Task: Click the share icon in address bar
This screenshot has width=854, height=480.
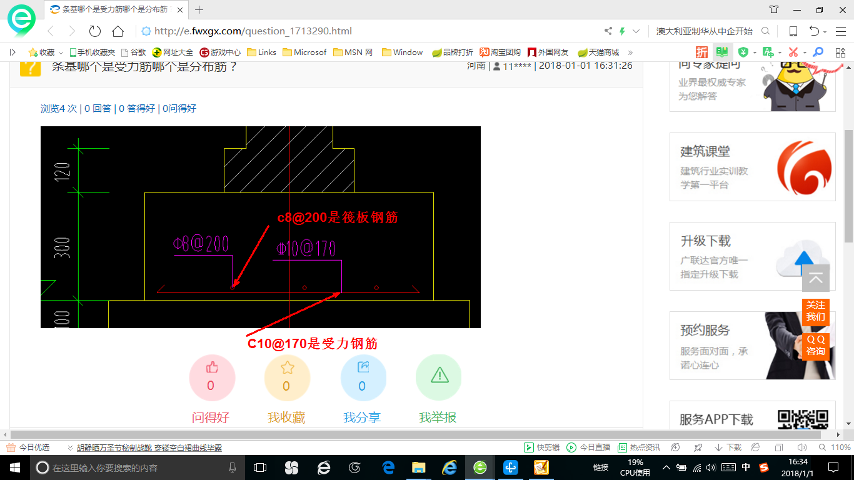Action: click(x=608, y=31)
